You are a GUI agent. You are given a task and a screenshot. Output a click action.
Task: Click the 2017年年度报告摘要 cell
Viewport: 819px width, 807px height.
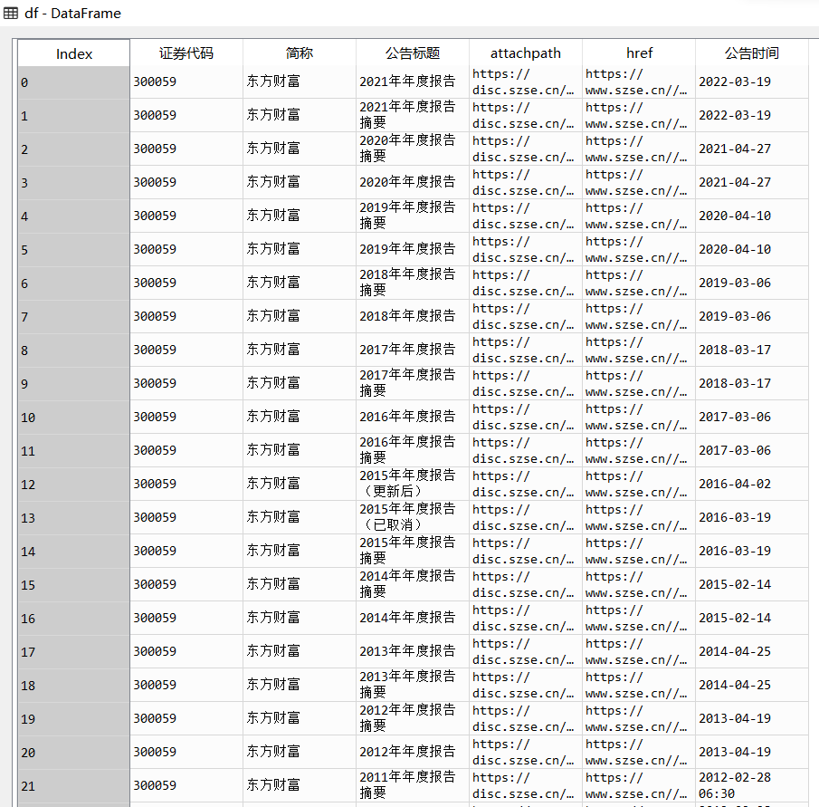point(413,383)
